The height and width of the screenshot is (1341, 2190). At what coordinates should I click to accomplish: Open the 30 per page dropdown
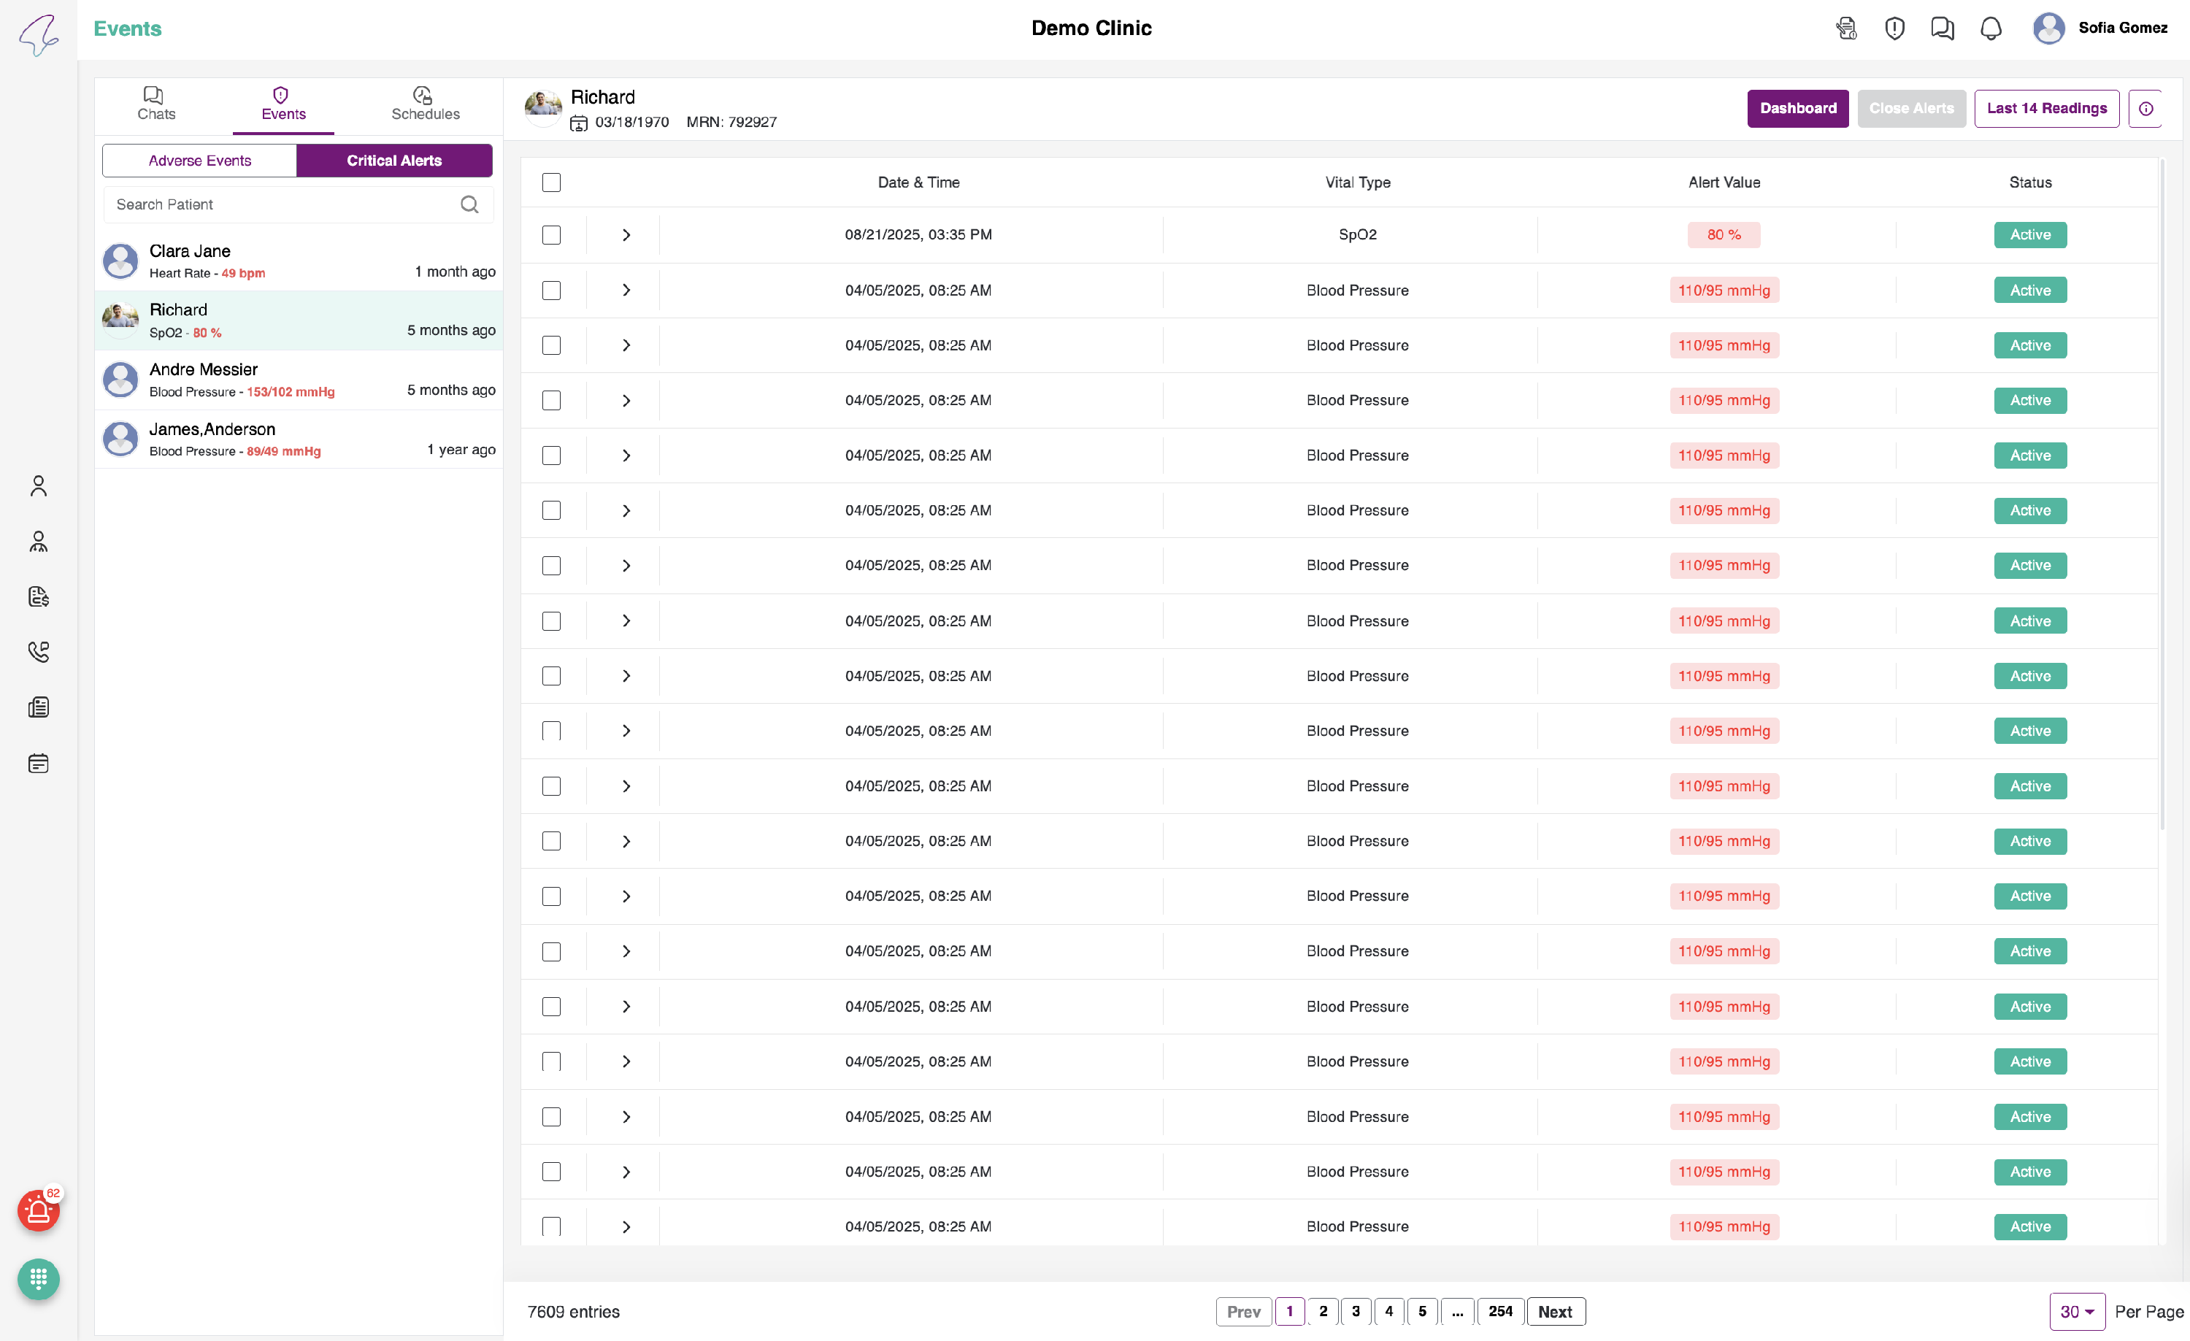pos(2076,1311)
